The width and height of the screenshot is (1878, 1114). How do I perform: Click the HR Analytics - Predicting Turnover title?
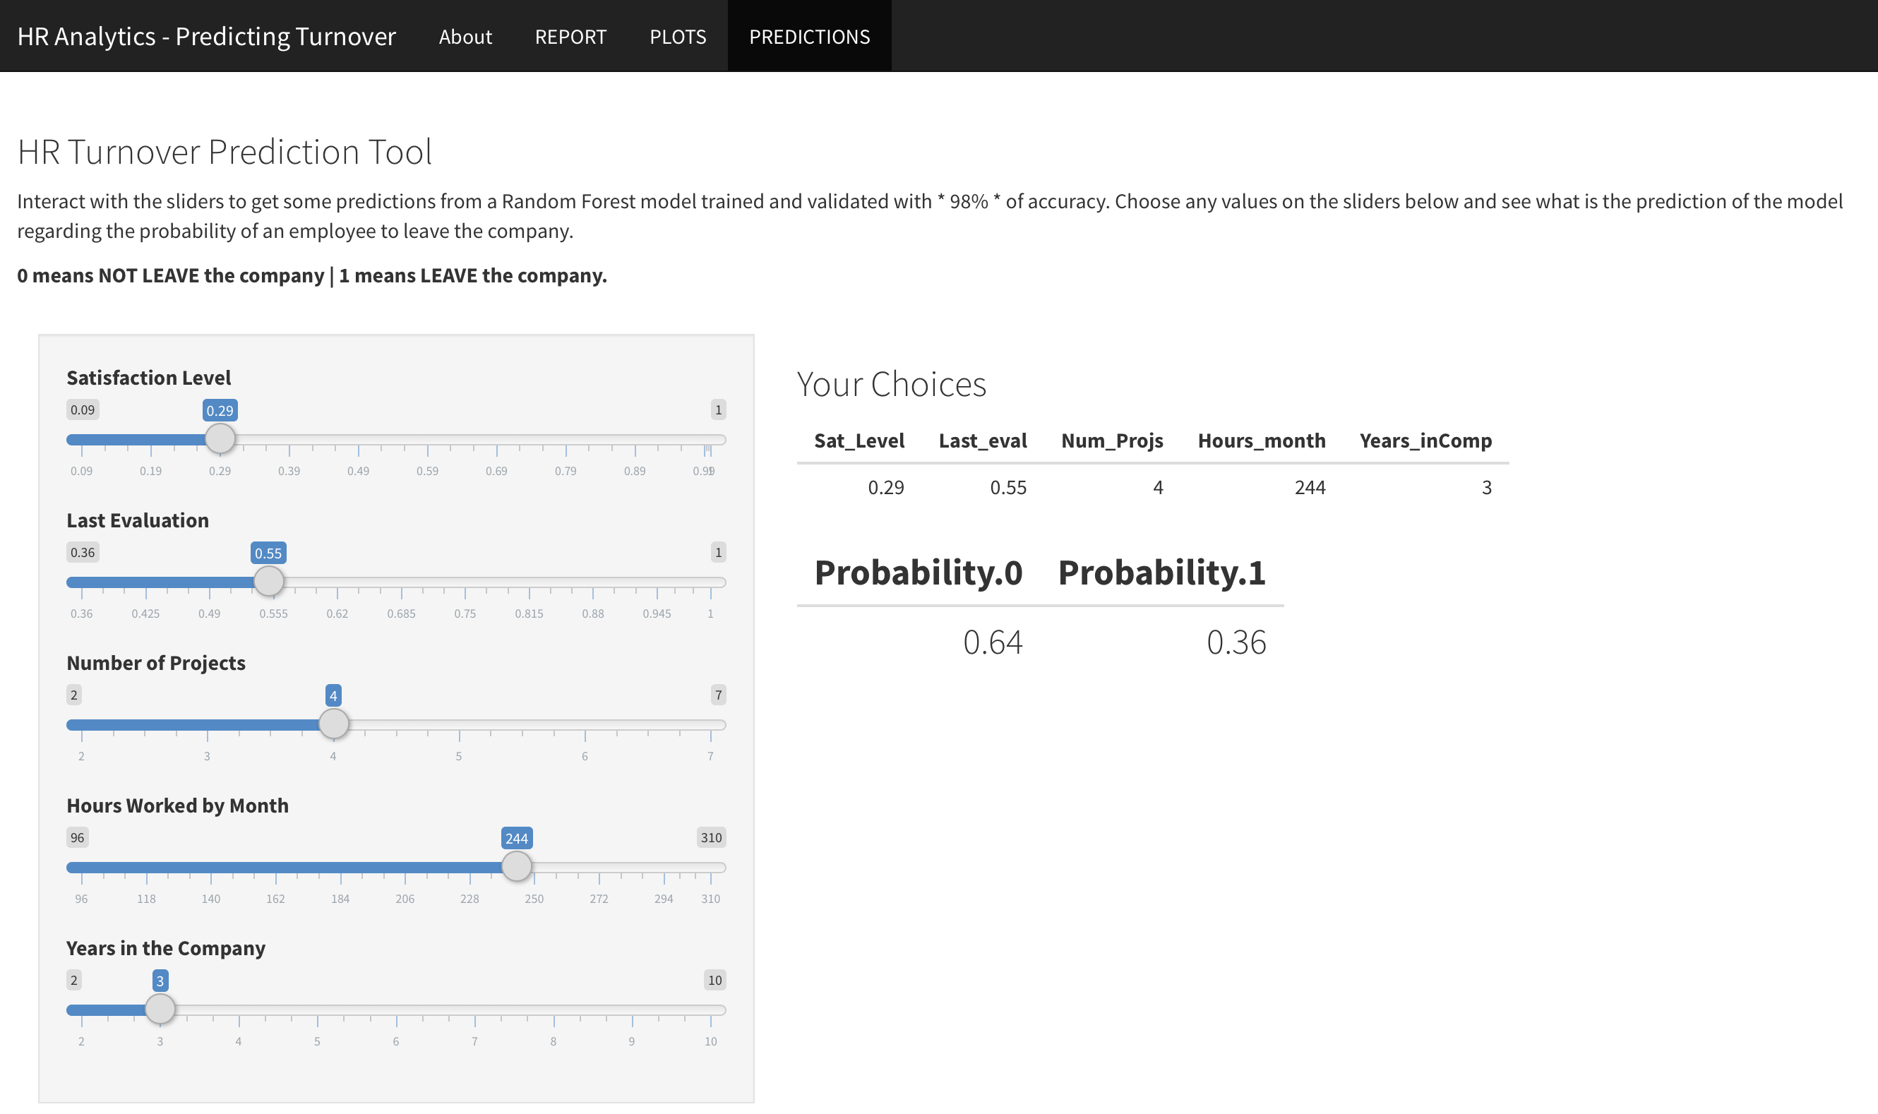pos(206,36)
